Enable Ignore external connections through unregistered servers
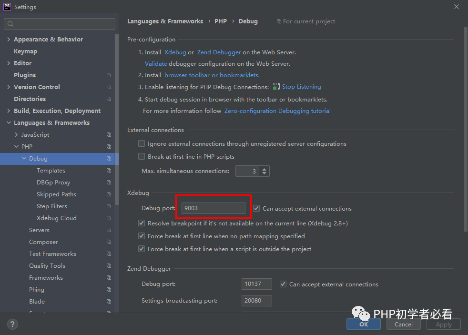Screen dimensions: 468x335 coord(142,144)
